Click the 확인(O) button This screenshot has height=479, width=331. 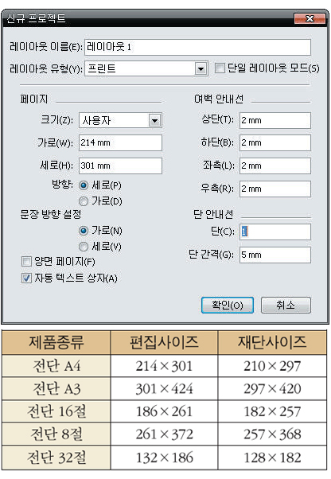click(x=228, y=306)
